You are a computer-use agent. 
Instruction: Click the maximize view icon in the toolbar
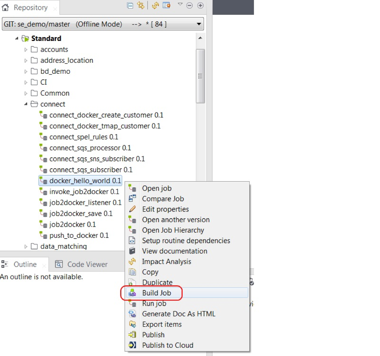201,5
